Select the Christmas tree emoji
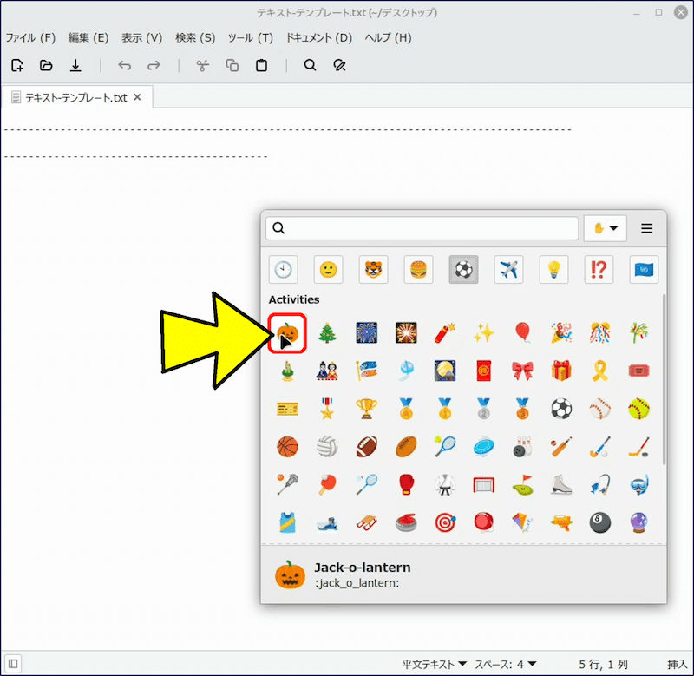 click(327, 333)
